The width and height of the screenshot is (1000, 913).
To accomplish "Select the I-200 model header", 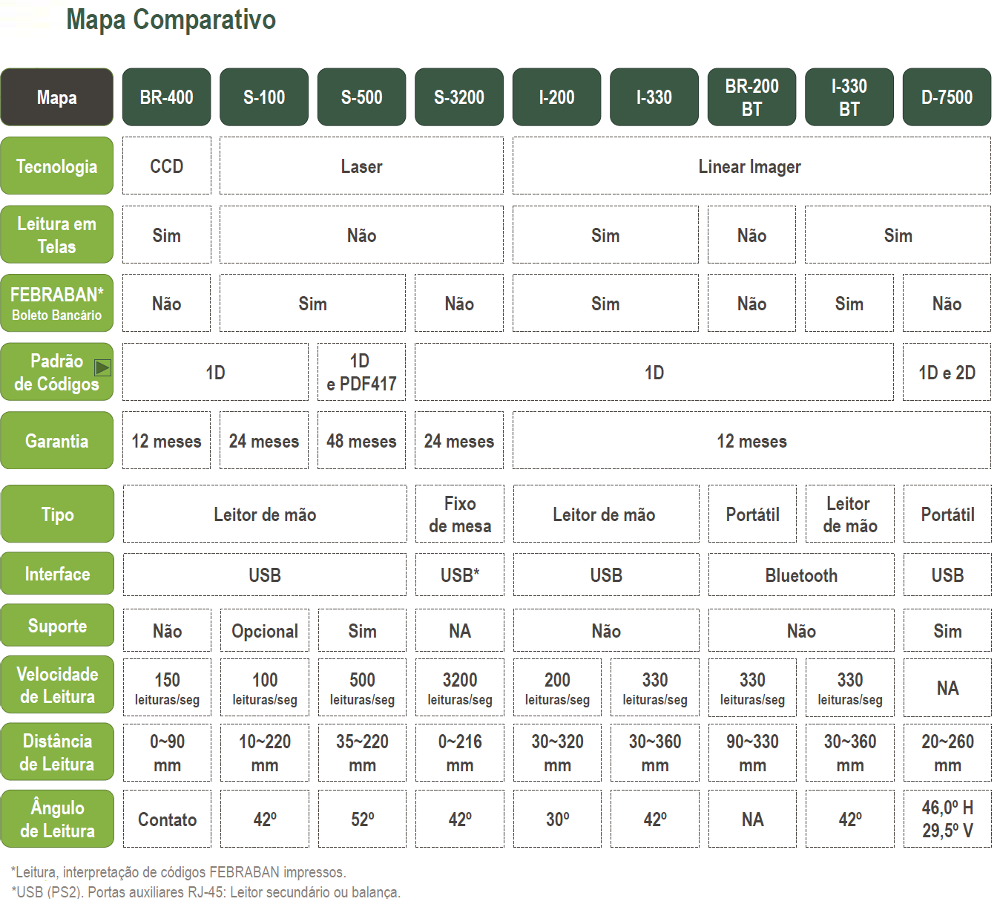I will point(557,97).
